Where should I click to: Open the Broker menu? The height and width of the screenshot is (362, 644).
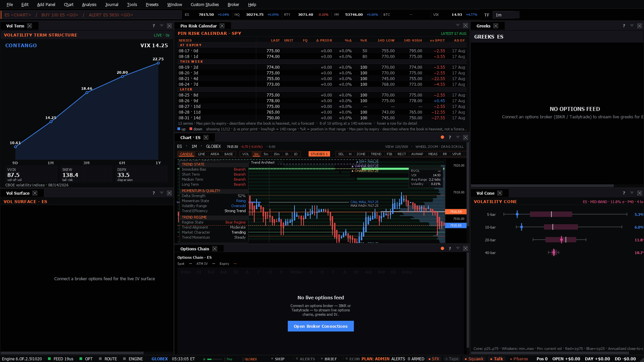(233, 4)
